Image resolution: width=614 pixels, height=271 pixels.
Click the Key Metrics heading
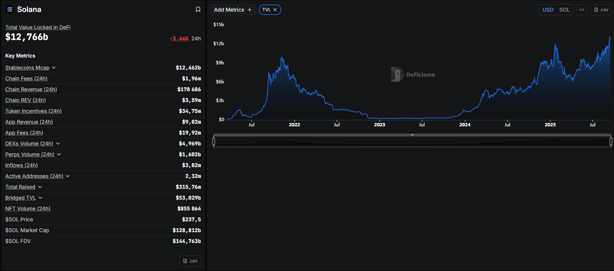[20, 56]
